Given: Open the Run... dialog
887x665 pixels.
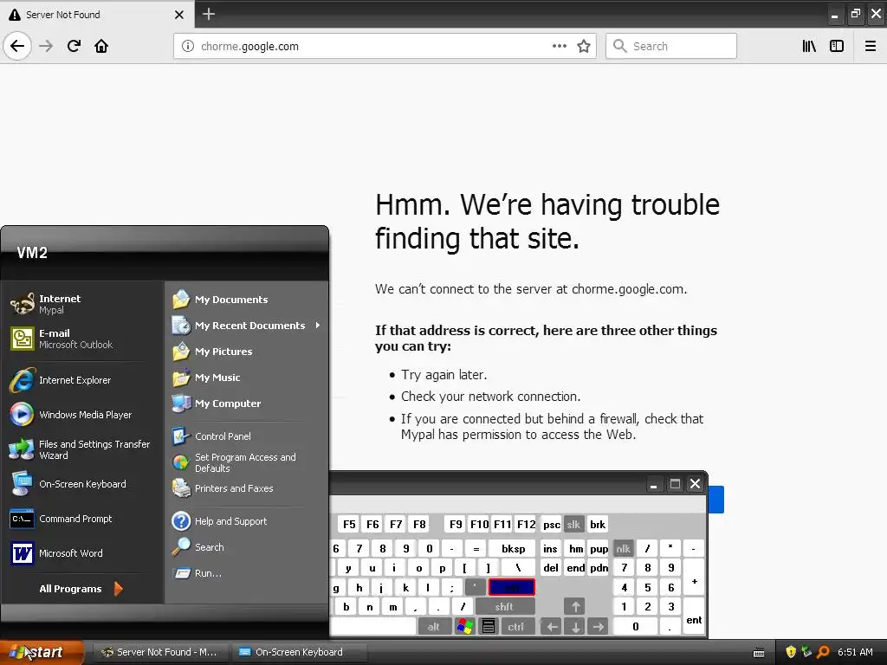Looking at the screenshot, I should (x=246, y=573).
